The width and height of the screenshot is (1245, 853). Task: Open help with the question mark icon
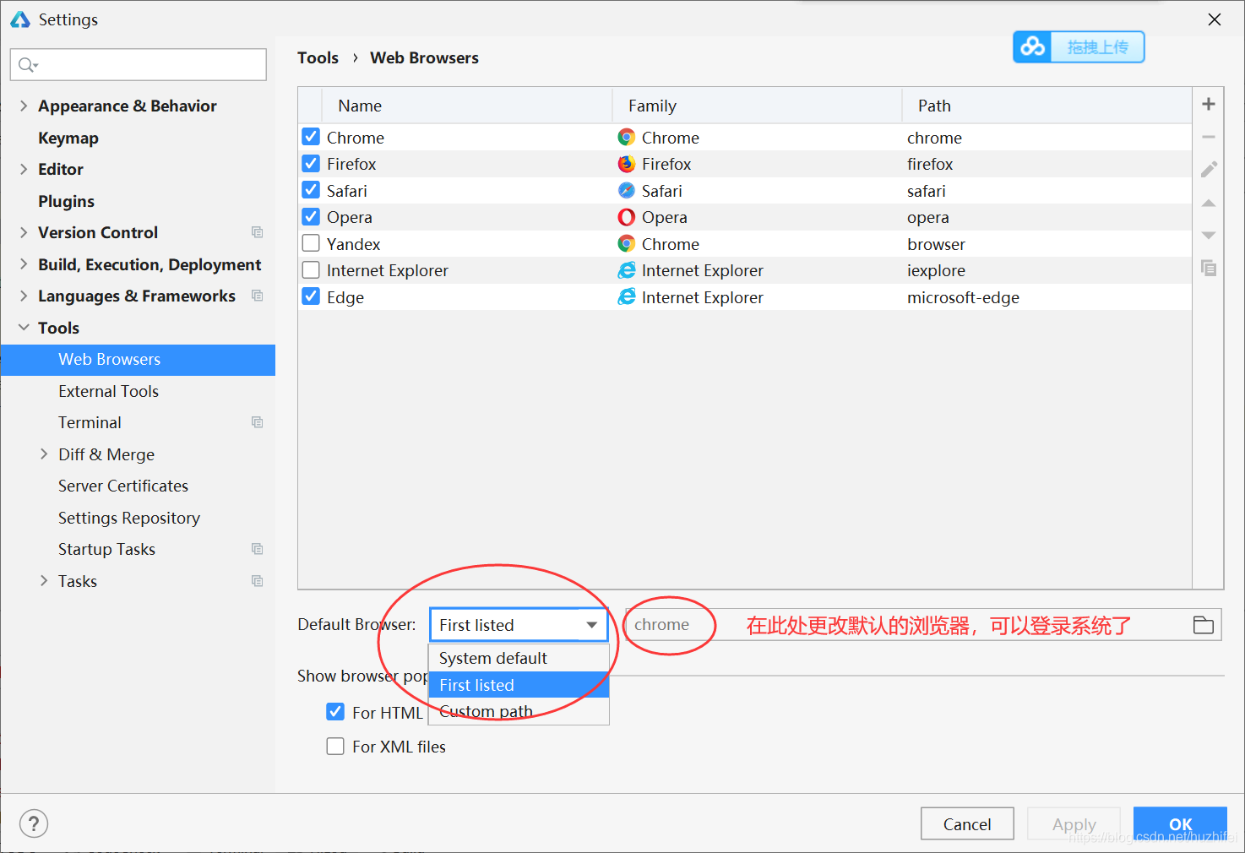click(x=34, y=823)
